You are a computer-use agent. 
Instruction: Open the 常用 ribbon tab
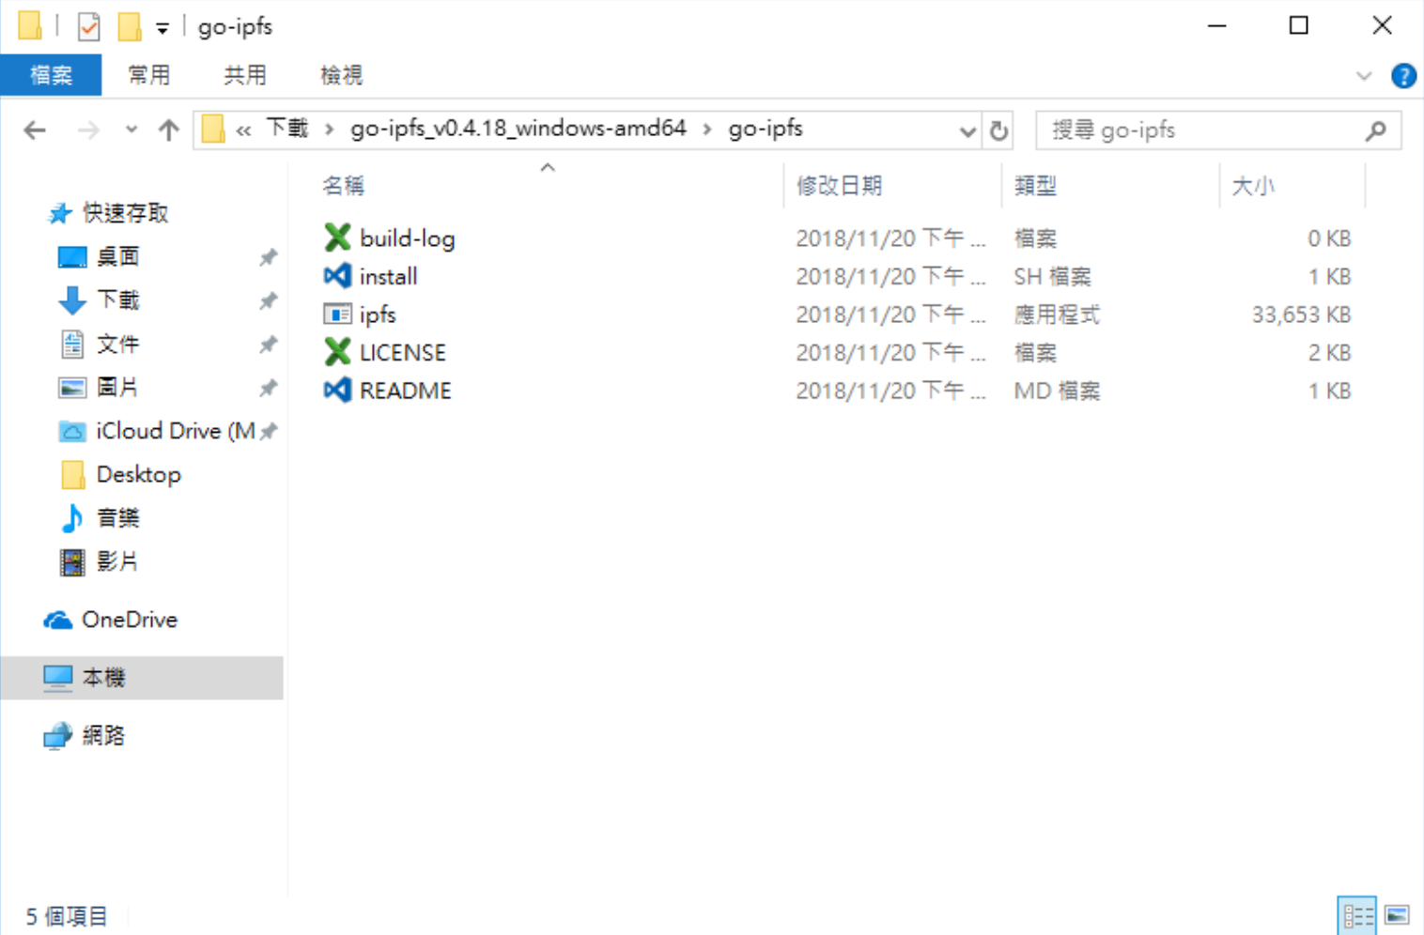coord(149,75)
